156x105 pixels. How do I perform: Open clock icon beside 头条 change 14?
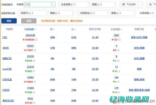(119, 92)
